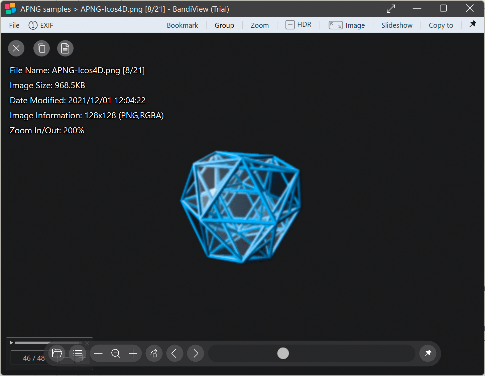This screenshot has width=485, height=376.
Task: Pin the top menu toolbar
Action: click(473, 24)
